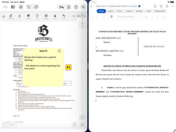This screenshot has width=176, height=132.
Task: Go to next page with the down chevron
Action: coord(82,117)
